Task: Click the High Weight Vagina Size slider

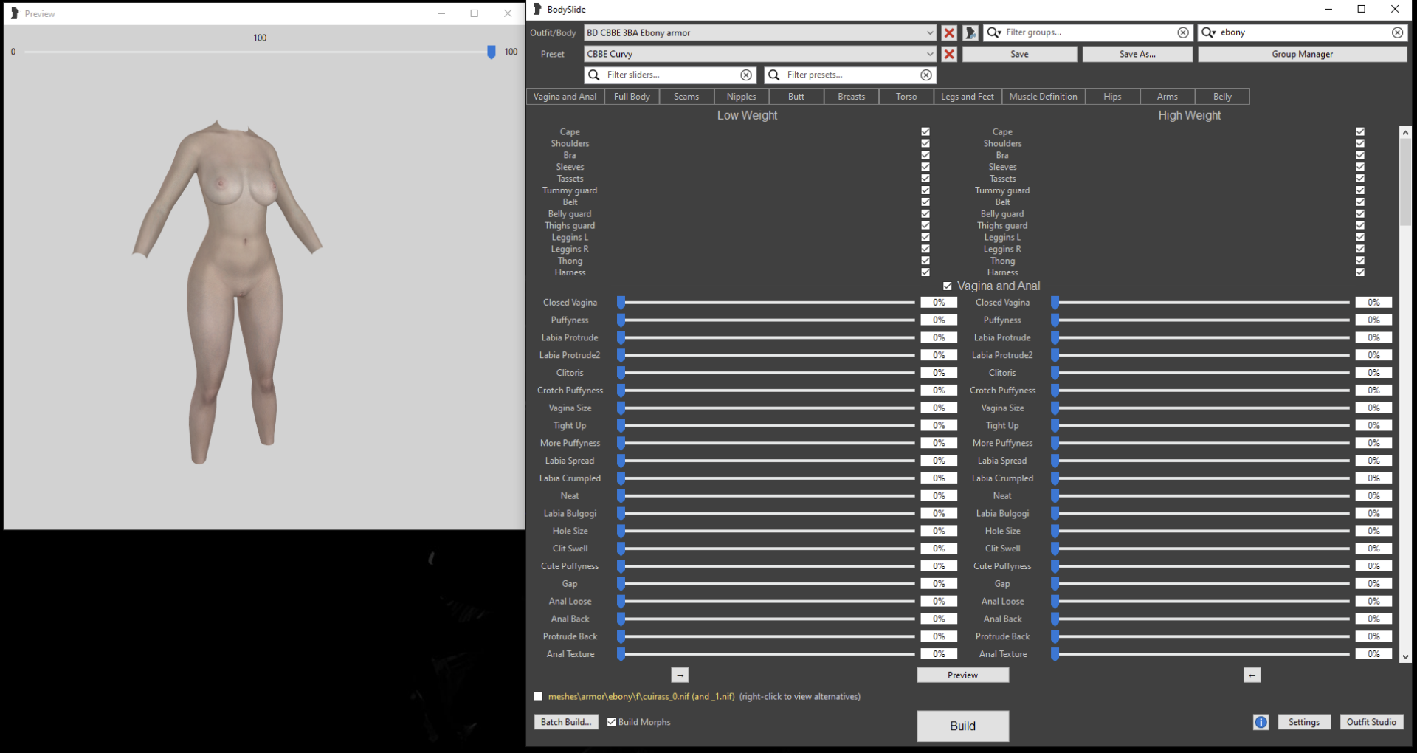Action: pyautogui.click(x=1201, y=408)
